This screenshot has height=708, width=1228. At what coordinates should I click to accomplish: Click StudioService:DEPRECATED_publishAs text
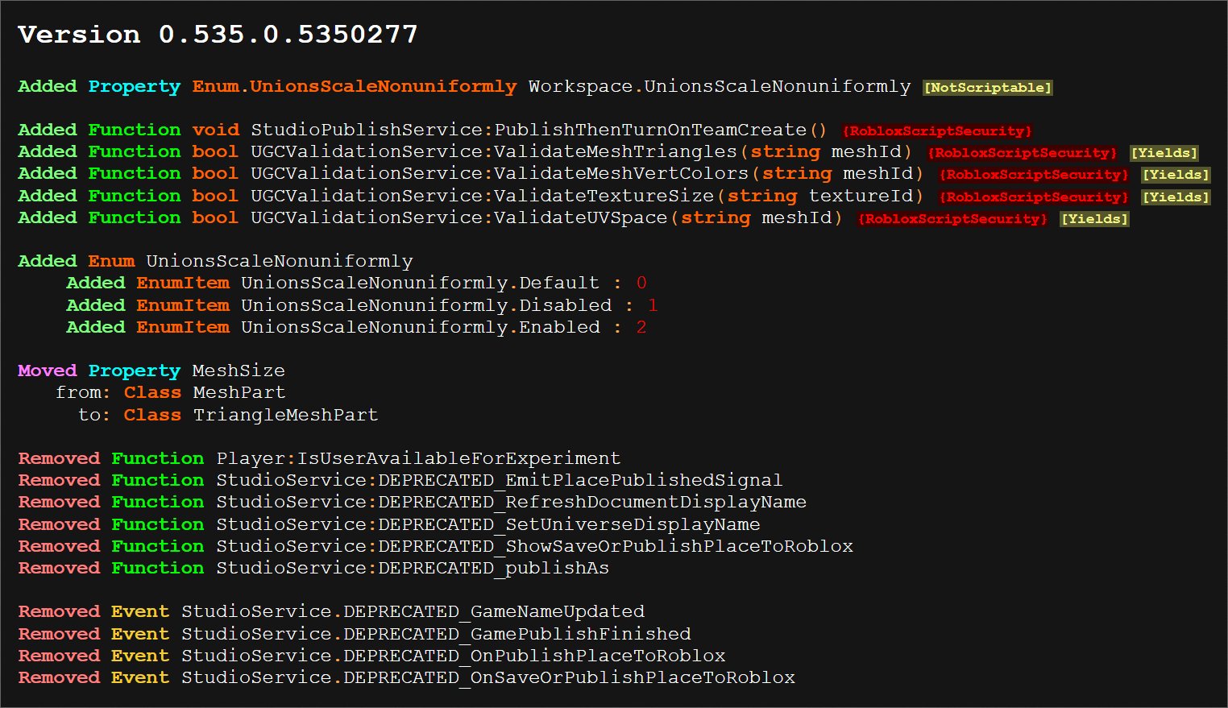point(413,568)
